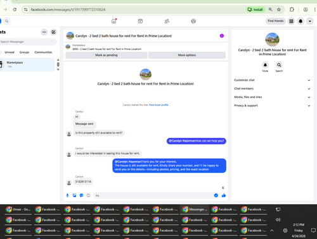Open Facebook search magnifier icon
The width and height of the screenshot is (317, 239).
(7, 21)
